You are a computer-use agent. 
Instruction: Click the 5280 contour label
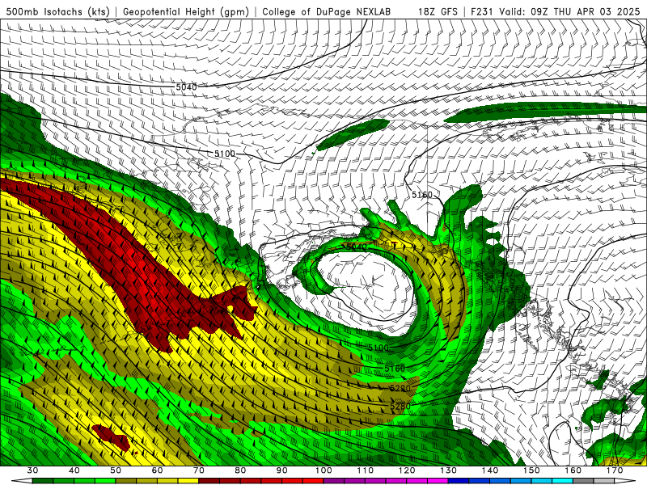click(400, 407)
